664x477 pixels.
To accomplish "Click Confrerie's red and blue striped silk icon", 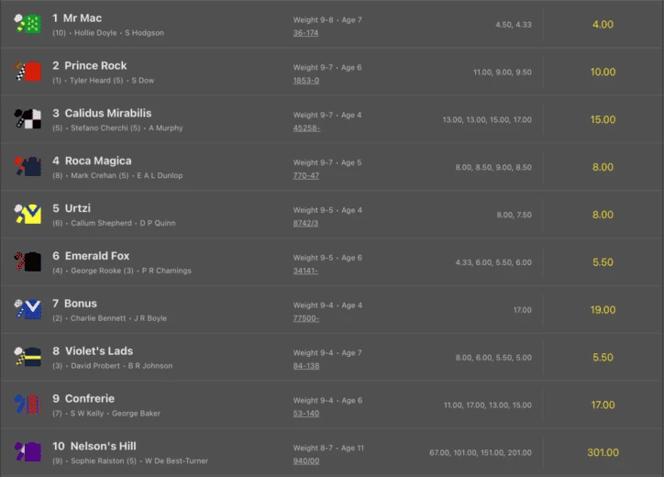I will [x=28, y=405].
